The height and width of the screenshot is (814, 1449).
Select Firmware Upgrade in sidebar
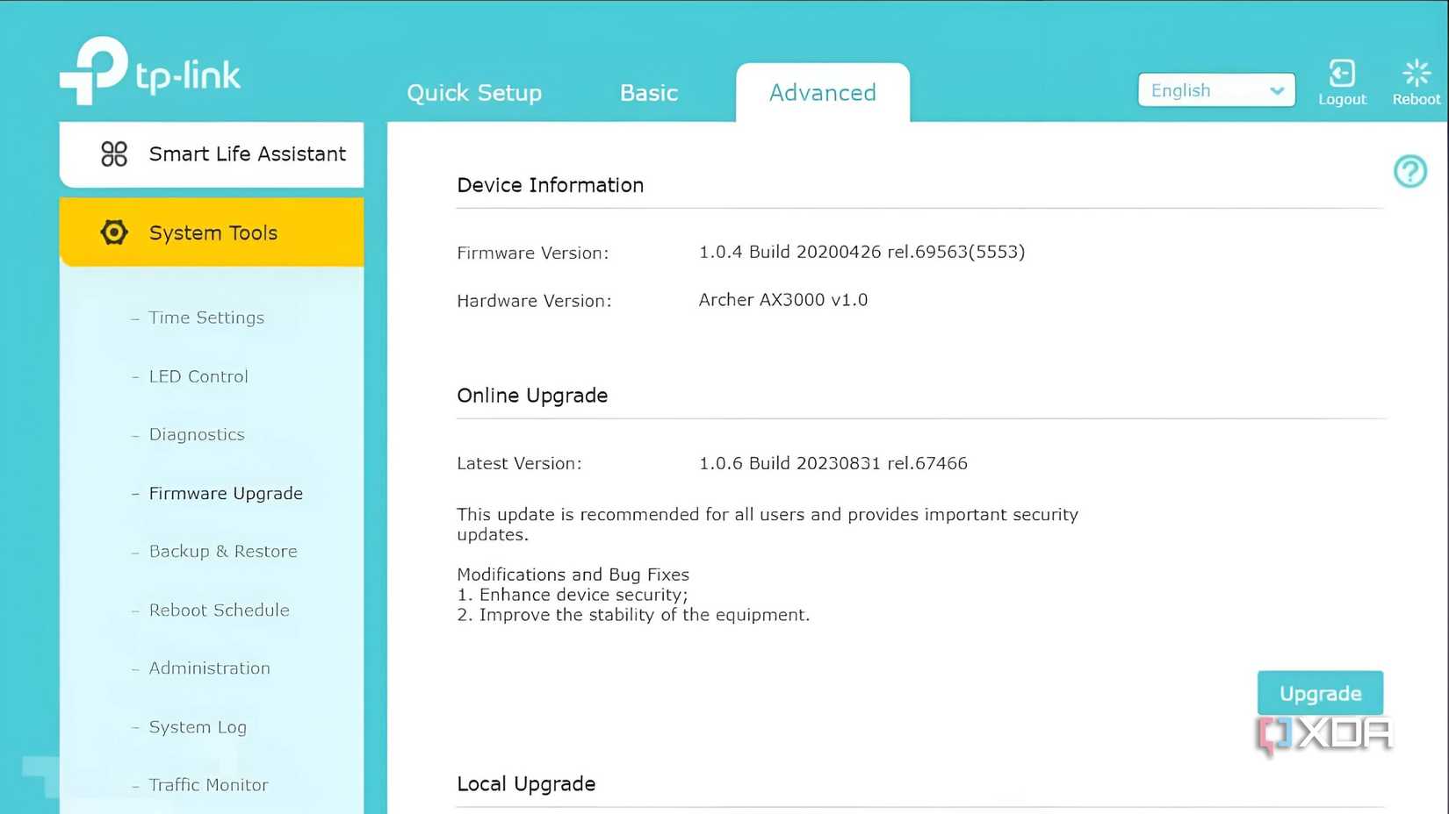tap(226, 493)
